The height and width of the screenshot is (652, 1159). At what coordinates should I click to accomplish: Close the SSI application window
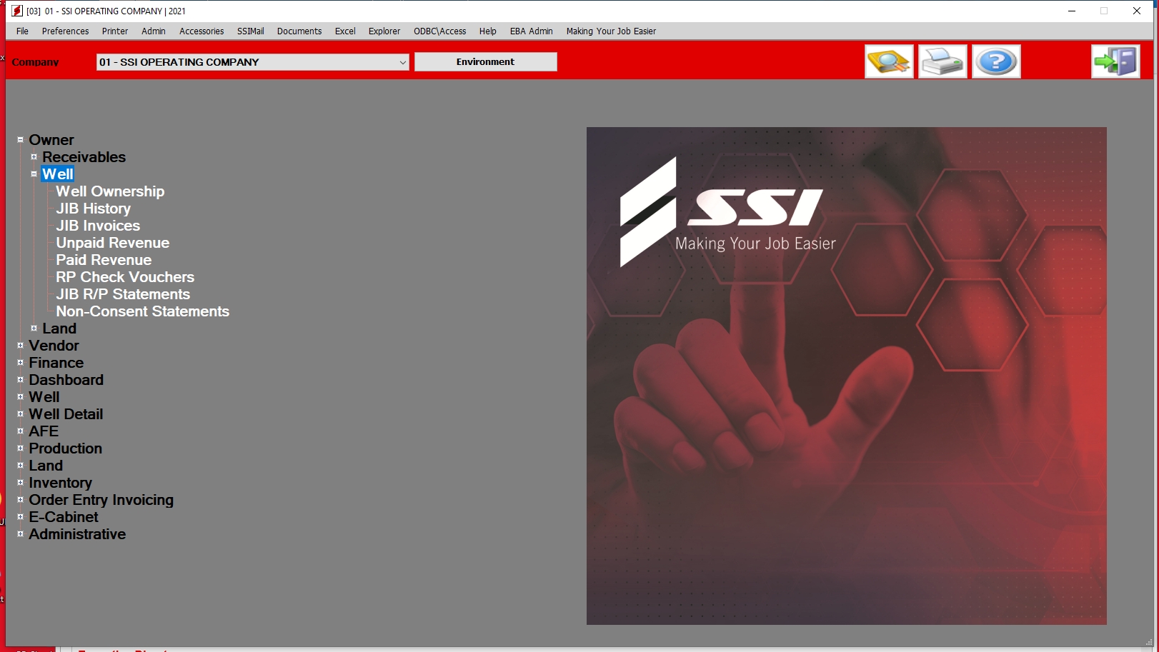click(x=1137, y=11)
